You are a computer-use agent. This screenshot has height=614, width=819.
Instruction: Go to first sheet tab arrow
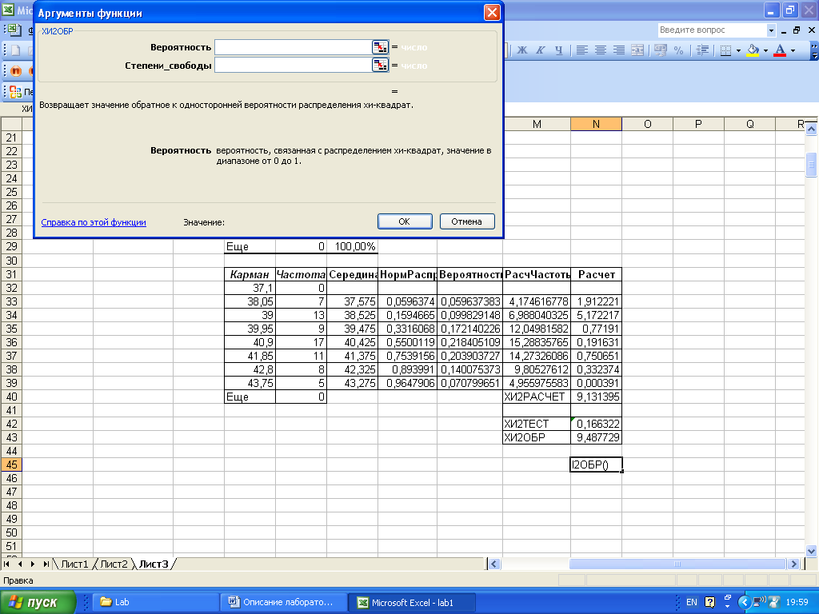[x=6, y=564]
